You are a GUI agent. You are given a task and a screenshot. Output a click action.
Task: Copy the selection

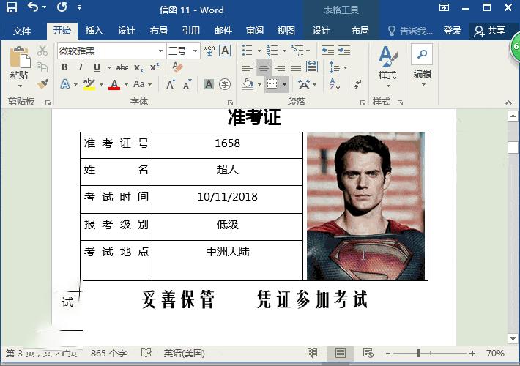click(42, 67)
